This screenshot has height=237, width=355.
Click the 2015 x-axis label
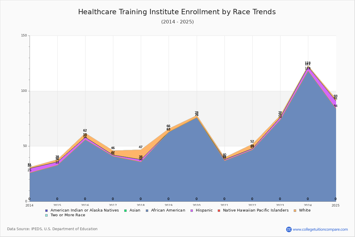click(x=57, y=205)
